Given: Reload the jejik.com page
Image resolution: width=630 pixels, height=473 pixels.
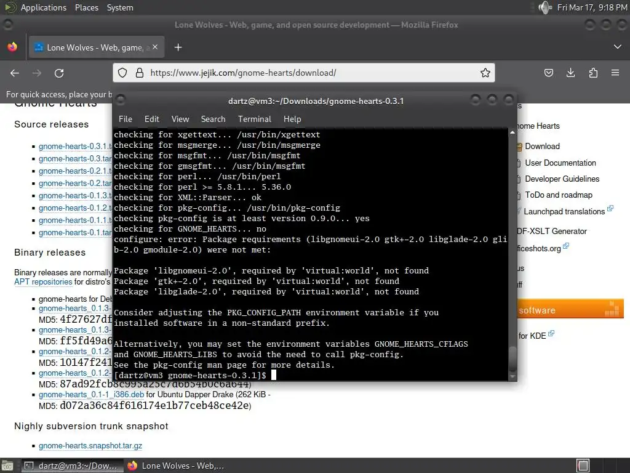Looking at the screenshot, I should [x=59, y=73].
